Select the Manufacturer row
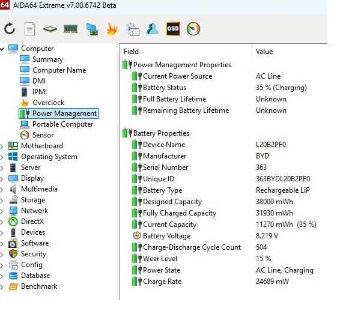 (201, 156)
